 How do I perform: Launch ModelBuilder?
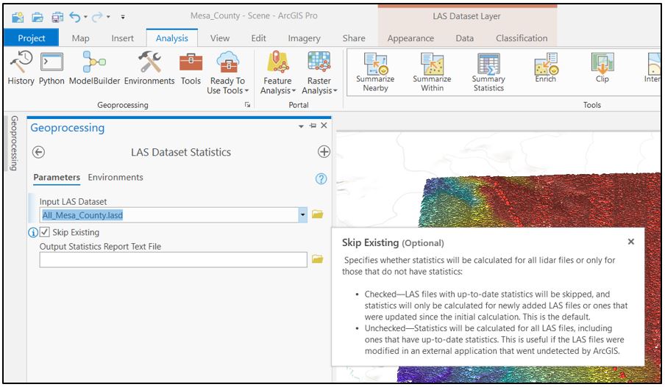click(94, 68)
